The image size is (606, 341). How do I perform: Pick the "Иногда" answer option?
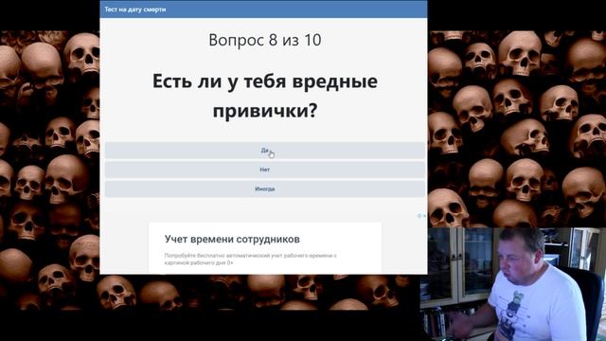point(265,189)
